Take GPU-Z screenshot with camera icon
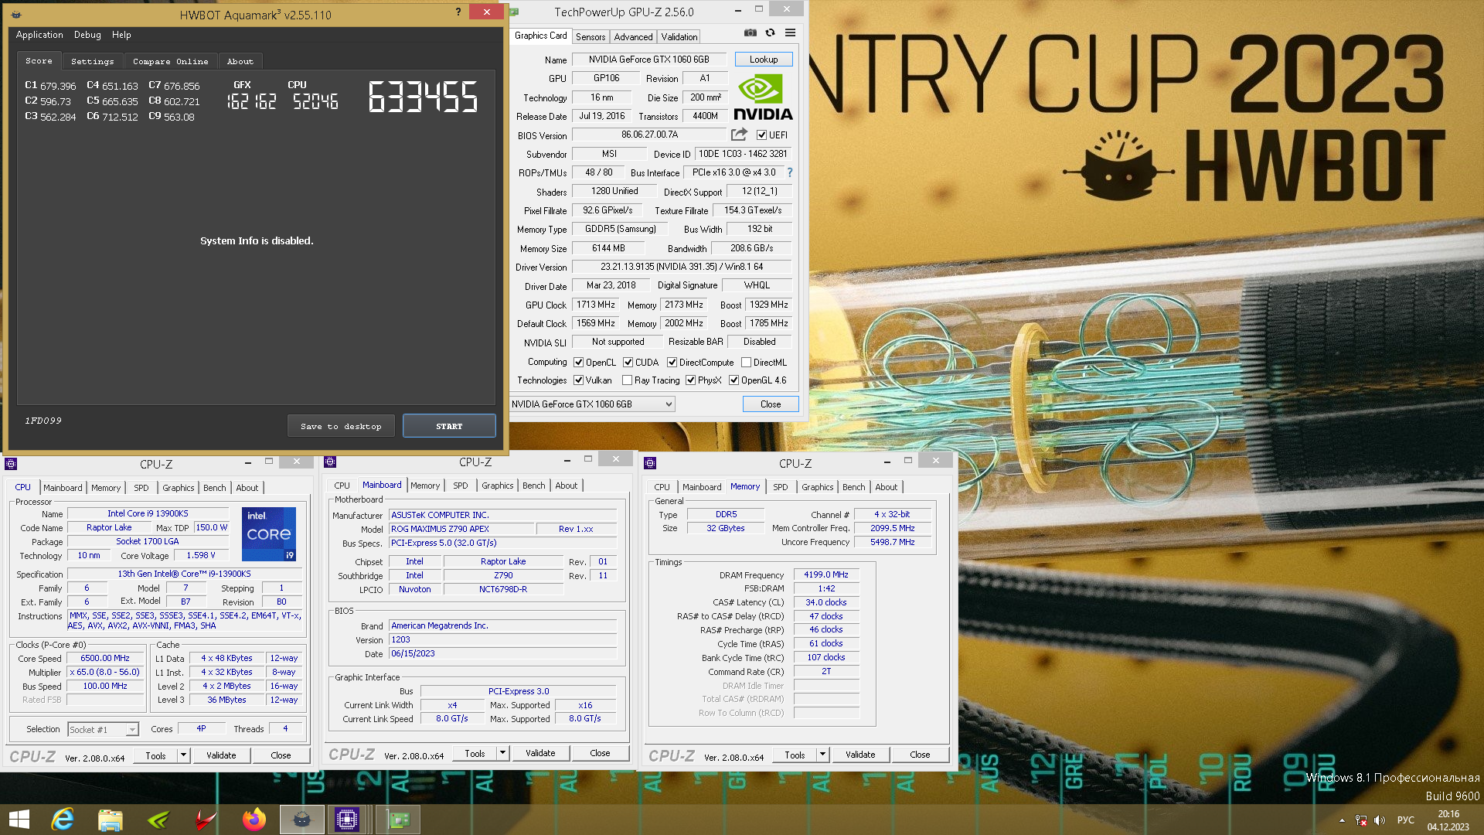The width and height of the screenshot is (1484, 835). [750, 32]
